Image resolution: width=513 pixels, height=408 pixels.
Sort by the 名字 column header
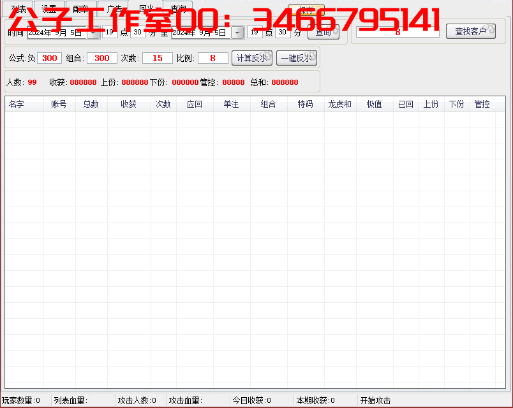click(x=24, y=105)
